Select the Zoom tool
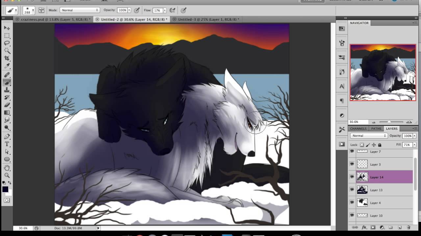Screen dimensions: 421x236 point(7,175)
